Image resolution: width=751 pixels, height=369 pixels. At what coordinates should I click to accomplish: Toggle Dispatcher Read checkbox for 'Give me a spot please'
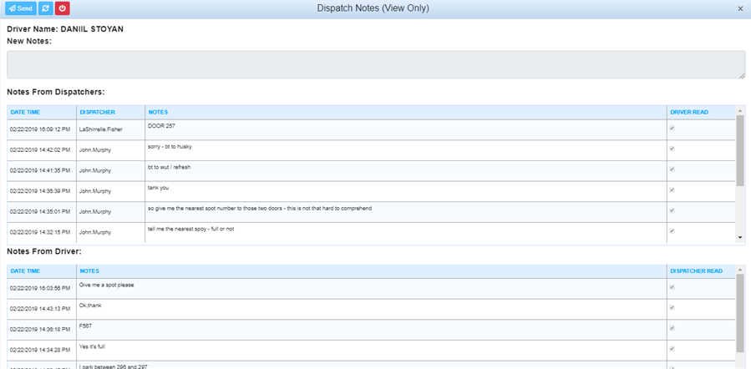[672, 287]
